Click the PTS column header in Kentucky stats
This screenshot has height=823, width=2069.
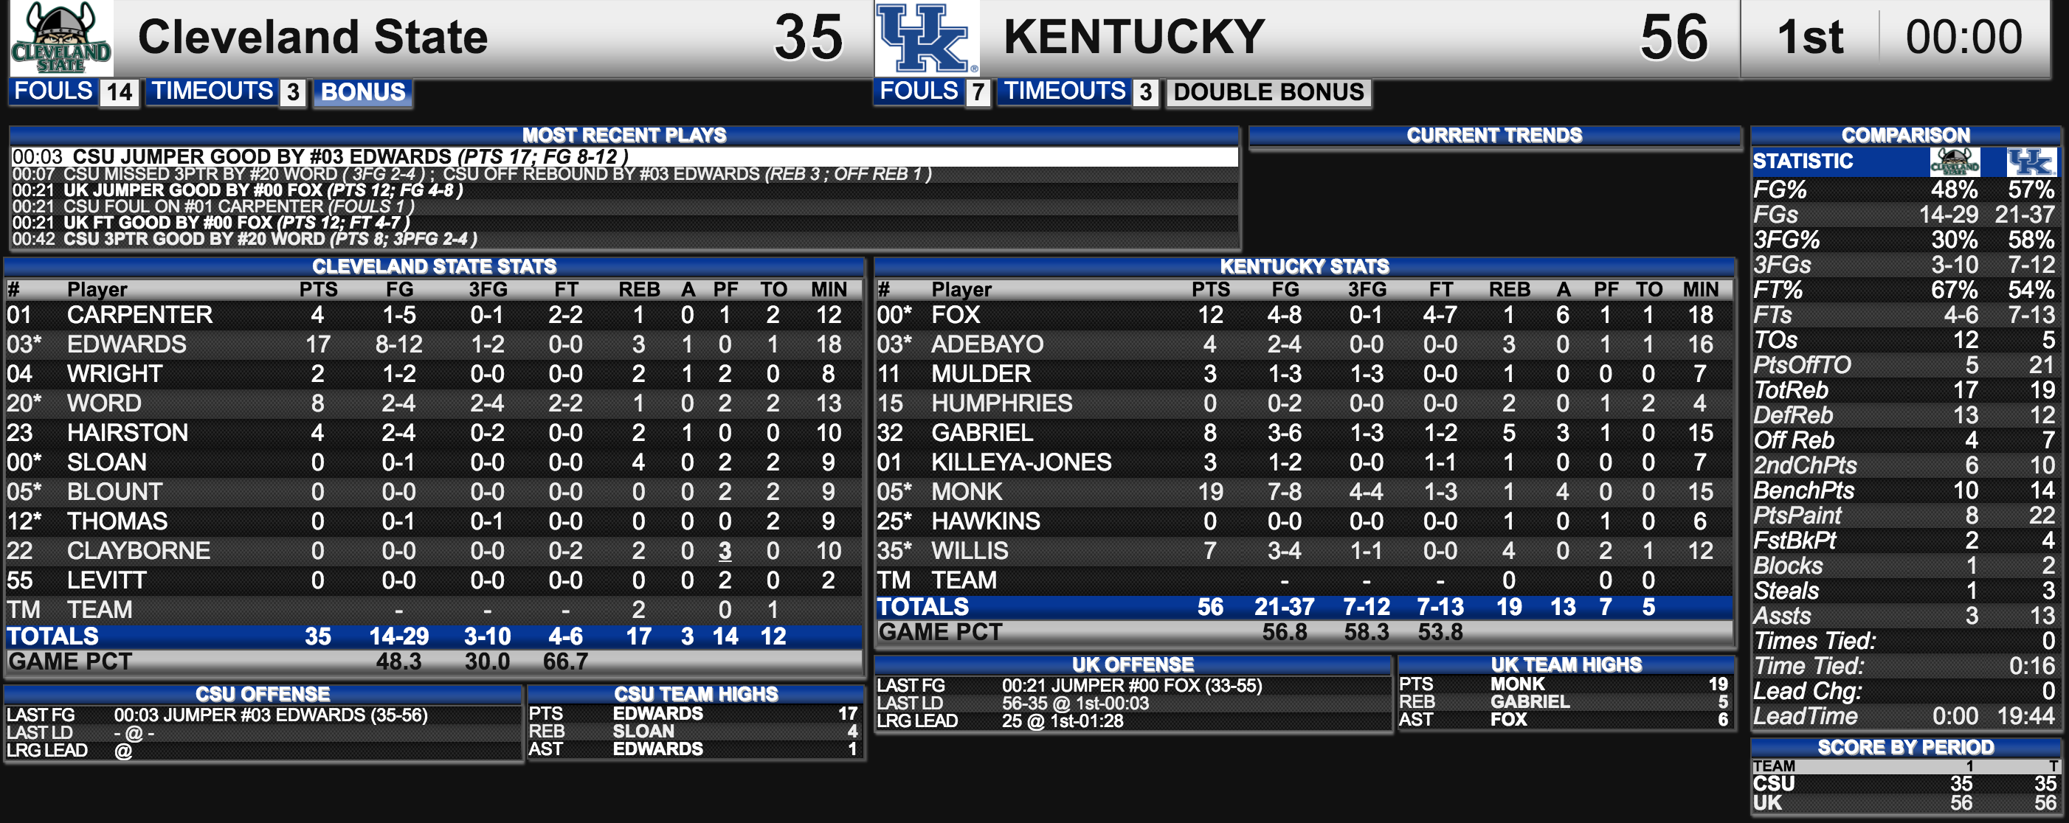(x=1210, y=289)
